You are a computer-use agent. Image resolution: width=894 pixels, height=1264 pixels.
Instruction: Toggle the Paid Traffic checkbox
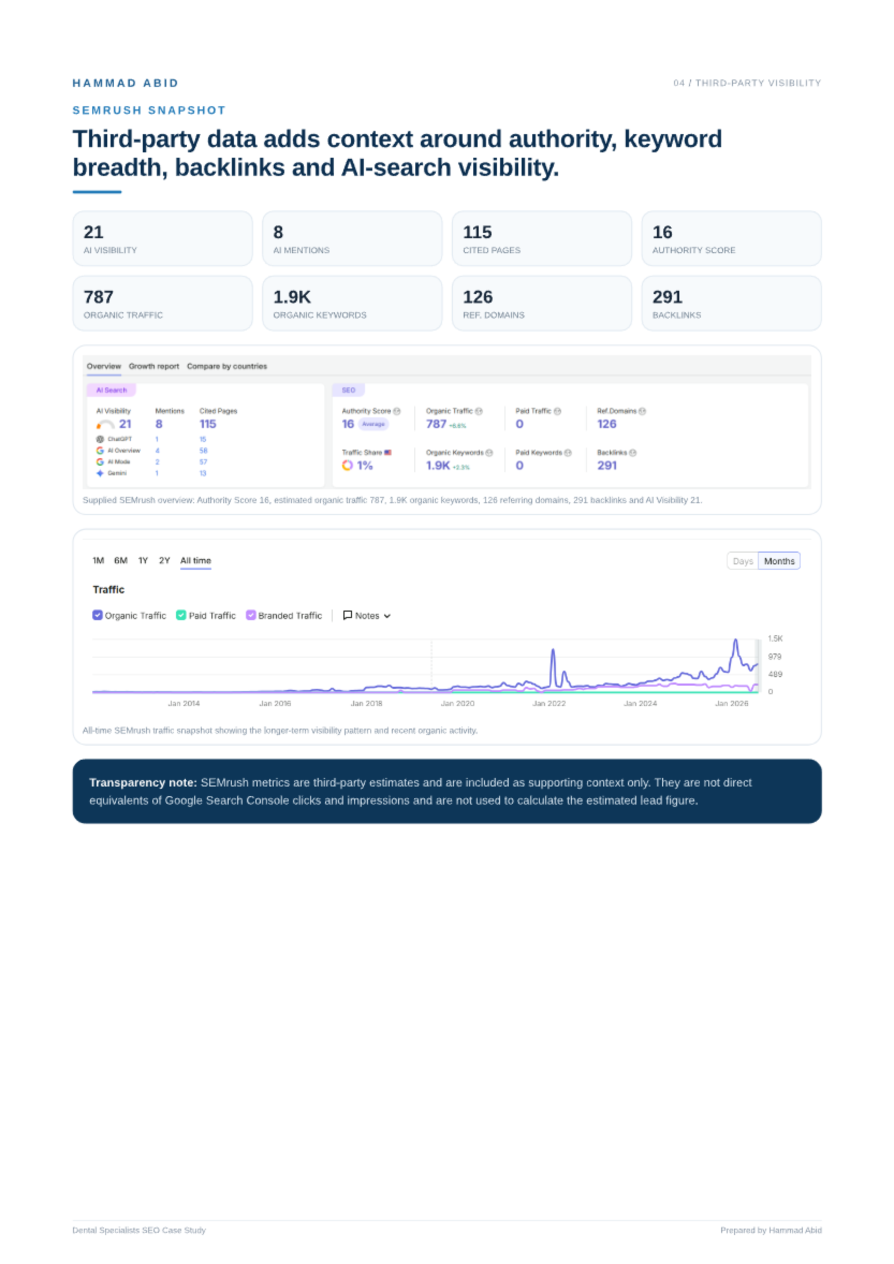point(181,615)
